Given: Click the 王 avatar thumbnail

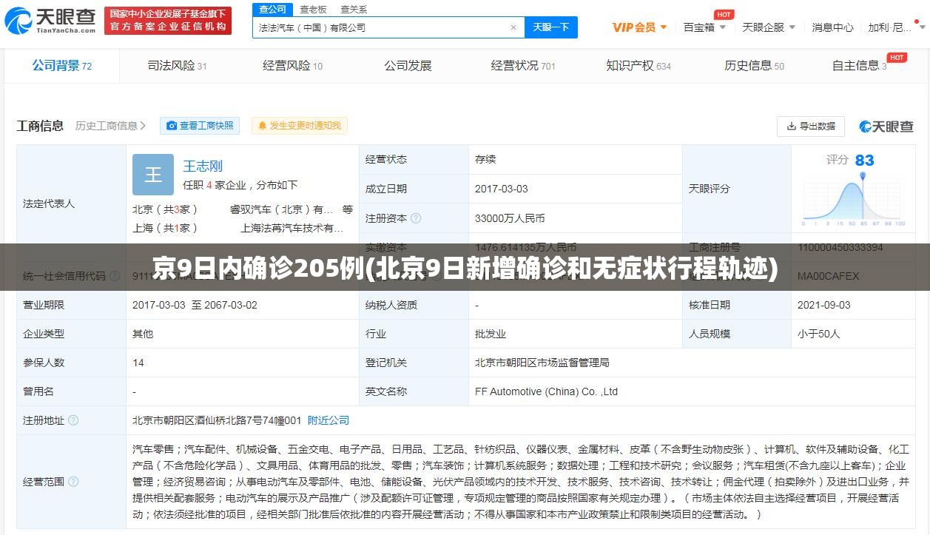Looking at the screenshot, I should [153, 175].
